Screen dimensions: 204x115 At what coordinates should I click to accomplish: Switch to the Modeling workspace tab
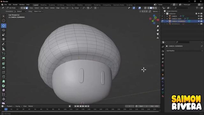click(43, 5)
